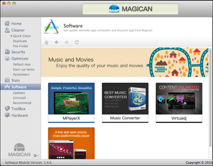Image resolution: width=213 pixels, height=166 pixels.
Task: Open the Hardware section
Action: (x=20, y=115)
